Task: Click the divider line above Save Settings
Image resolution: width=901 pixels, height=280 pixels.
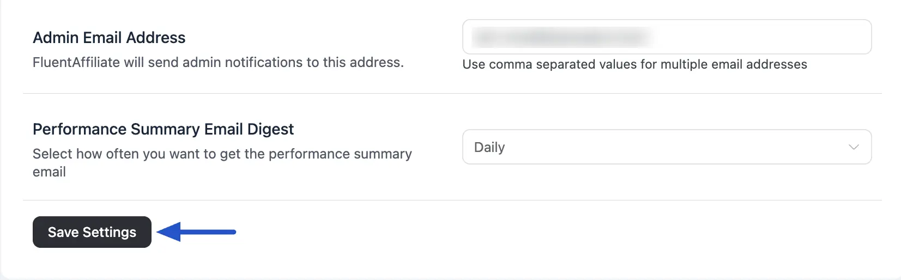Action: coord(451,200)
